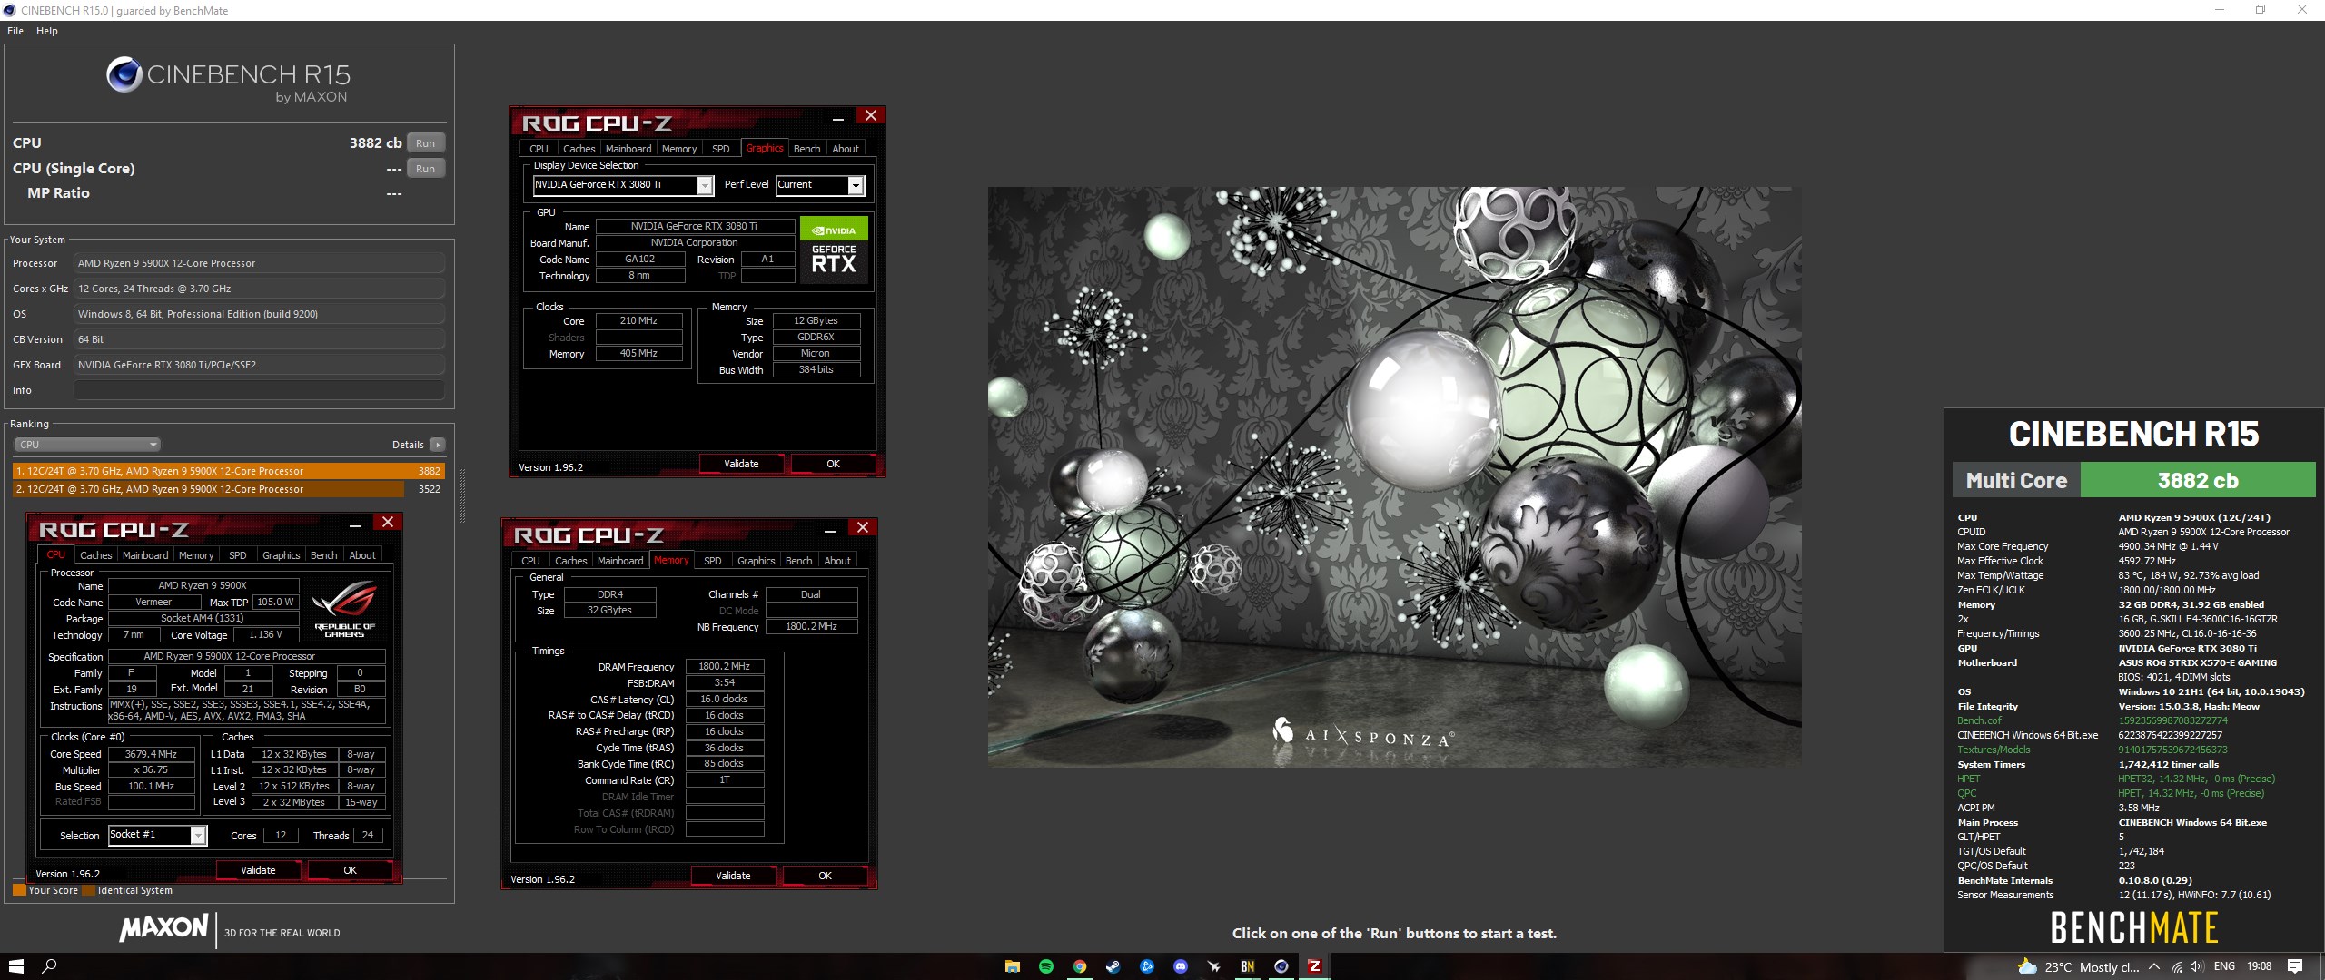Open About tab in Graphics CPU-Z window
The width and height of the screenshot is (2325, 980).
click(846, 149)
